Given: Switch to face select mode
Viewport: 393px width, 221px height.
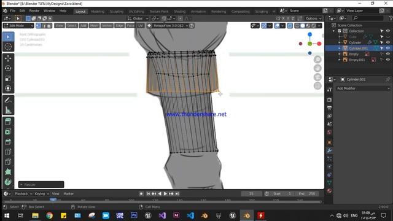Looking at the screenshot, I should point(49,26).
